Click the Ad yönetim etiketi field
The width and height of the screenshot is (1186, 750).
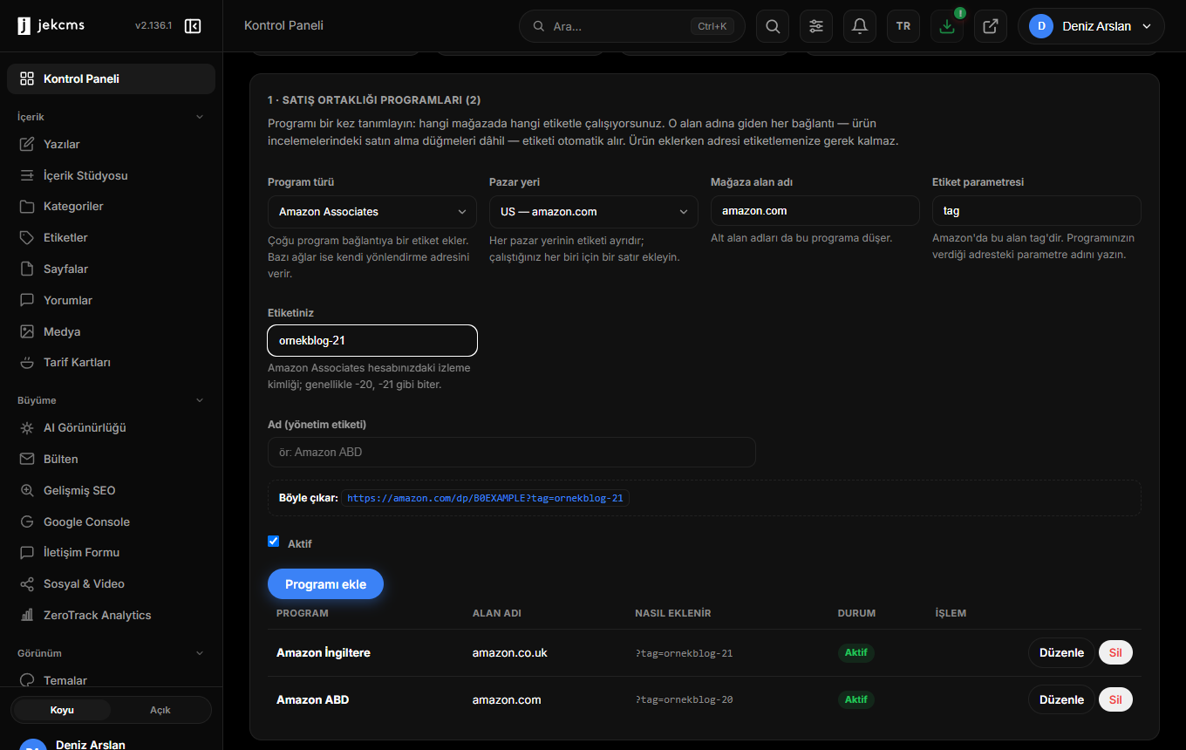point(512,452)
